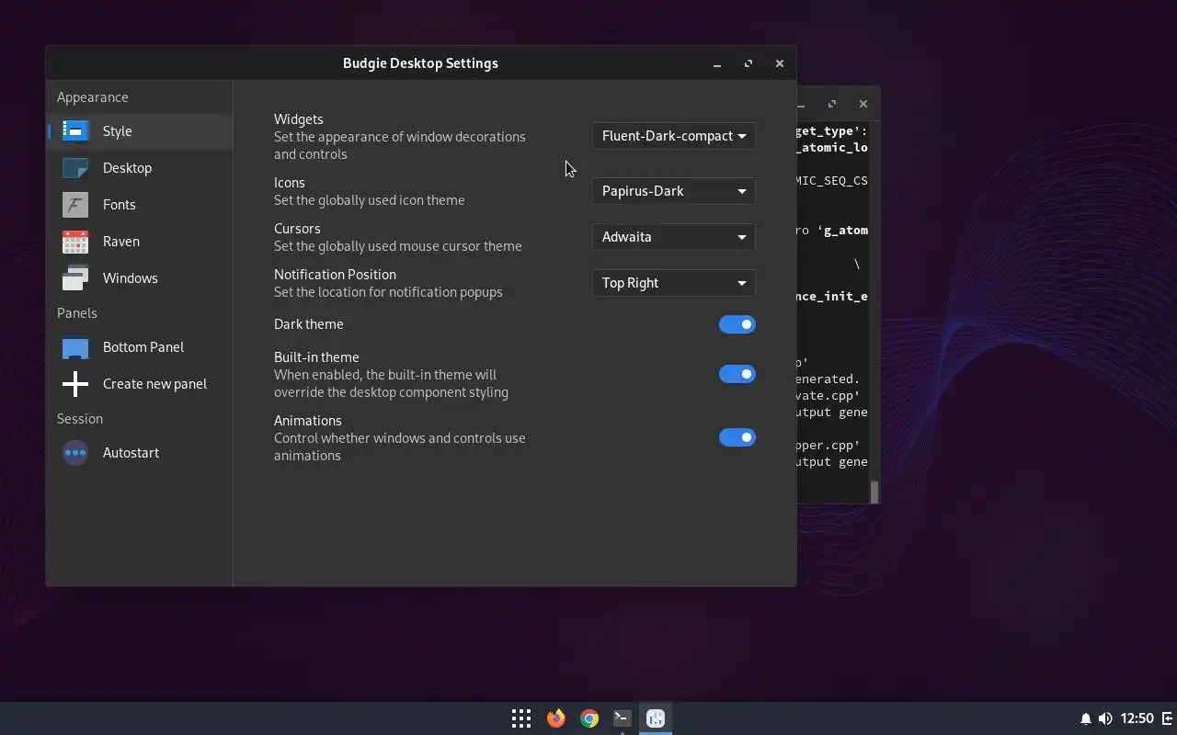Viewport: 1177px width, 735px height.
Task: Click the Icons setting title text
Action: [290, 183]
